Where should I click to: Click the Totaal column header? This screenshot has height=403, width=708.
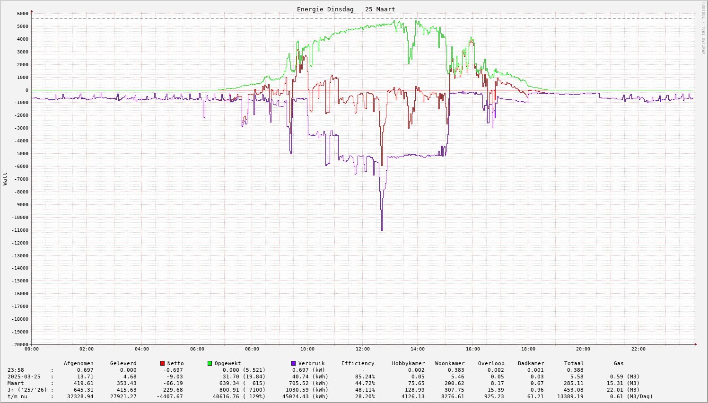click(574, 363)
